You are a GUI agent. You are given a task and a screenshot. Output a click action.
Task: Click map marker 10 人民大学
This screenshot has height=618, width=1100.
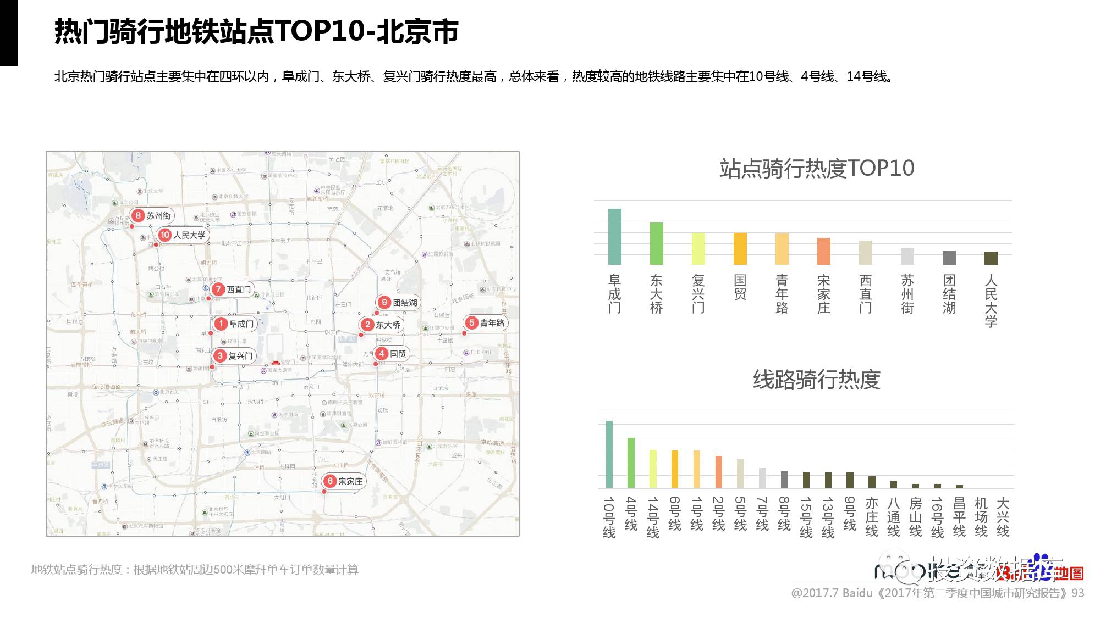(183, 235)
